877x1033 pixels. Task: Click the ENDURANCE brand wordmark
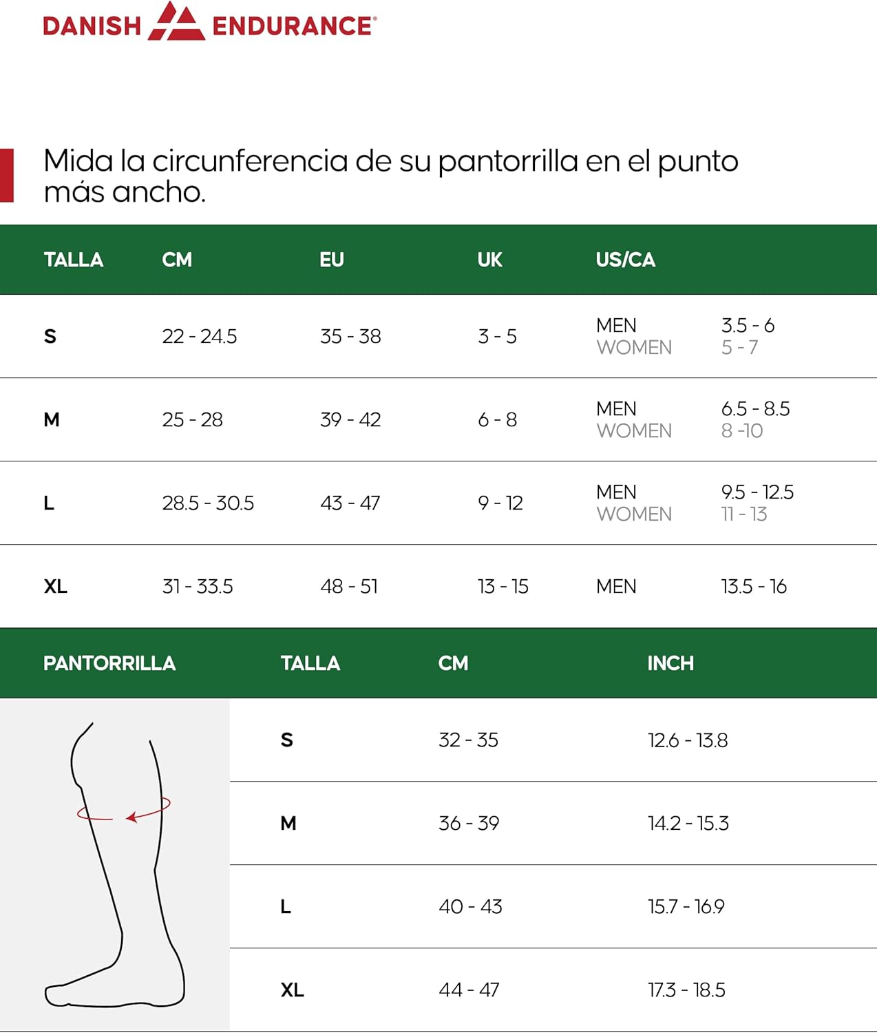coord(294,26)
